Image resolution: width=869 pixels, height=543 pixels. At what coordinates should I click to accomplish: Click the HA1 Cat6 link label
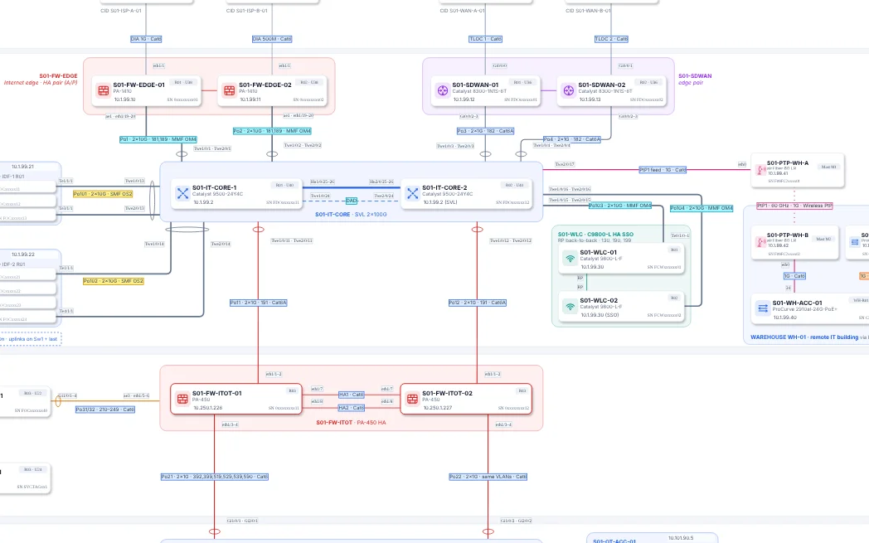click(352, 395)
